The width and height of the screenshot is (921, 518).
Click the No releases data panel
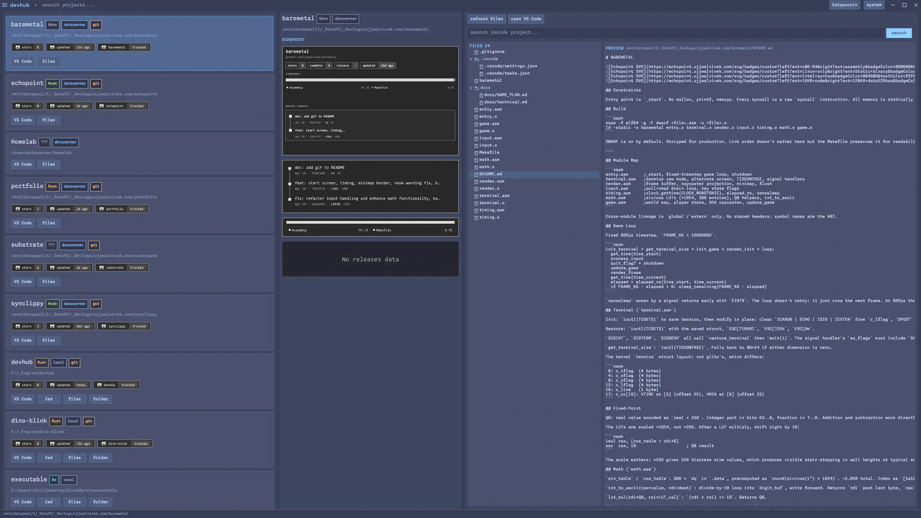(x=370, y=259)
